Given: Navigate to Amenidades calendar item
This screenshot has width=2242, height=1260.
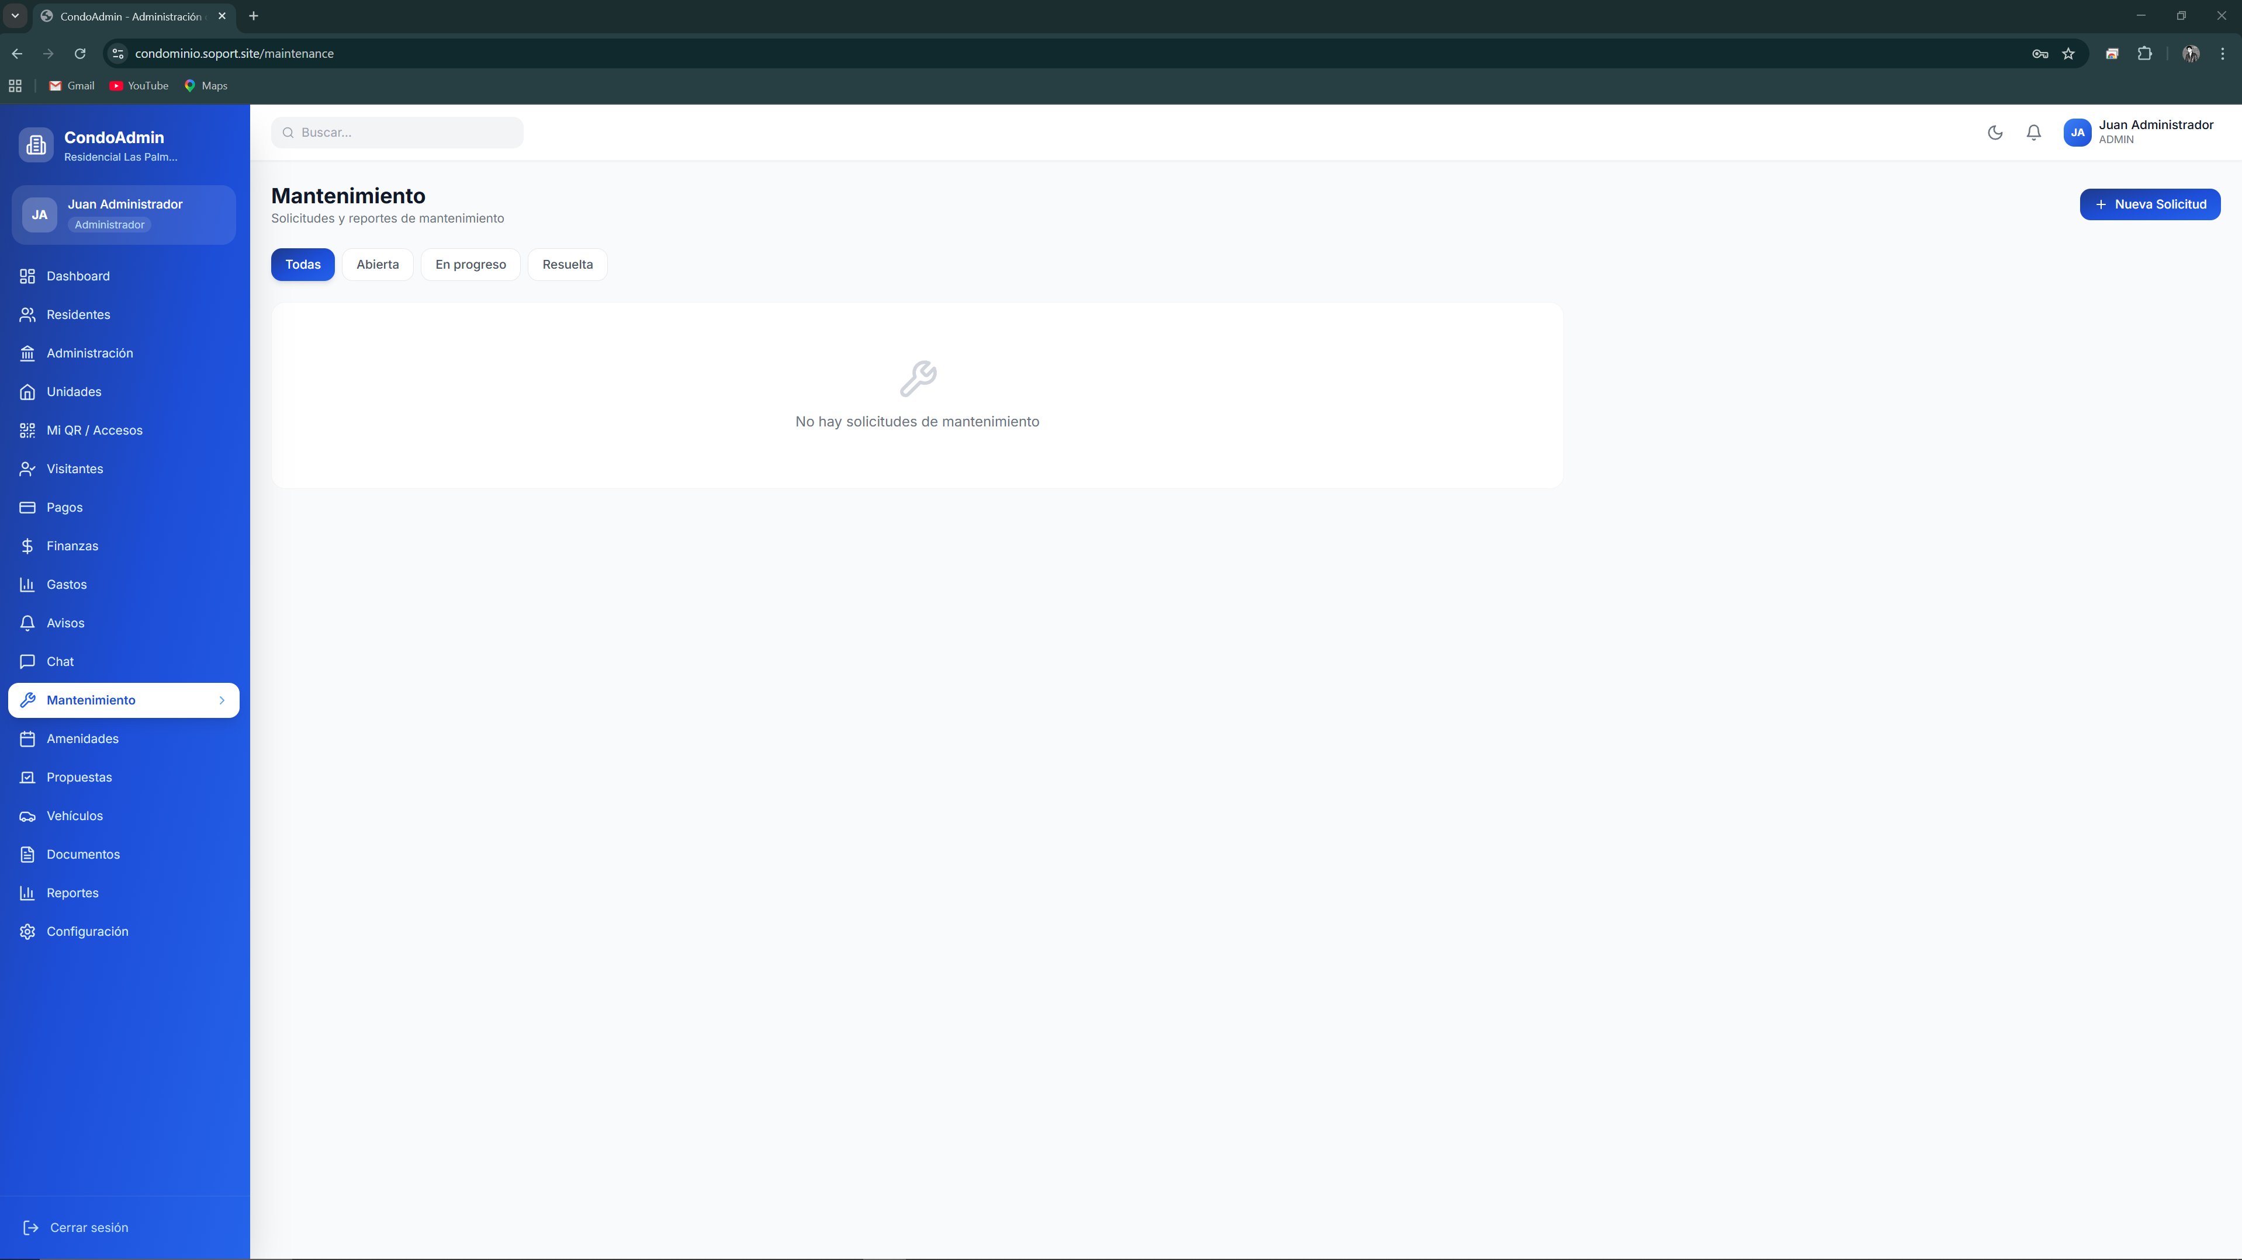Looking at the screenshot, I should pos(82,739).
